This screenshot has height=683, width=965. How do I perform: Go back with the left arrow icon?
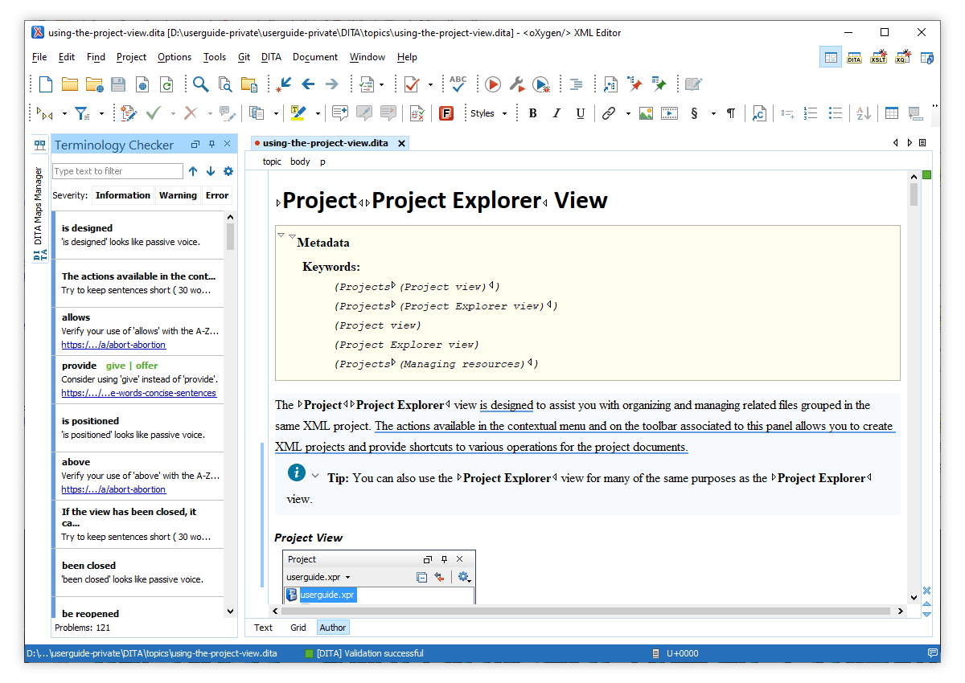pos(308,84)
